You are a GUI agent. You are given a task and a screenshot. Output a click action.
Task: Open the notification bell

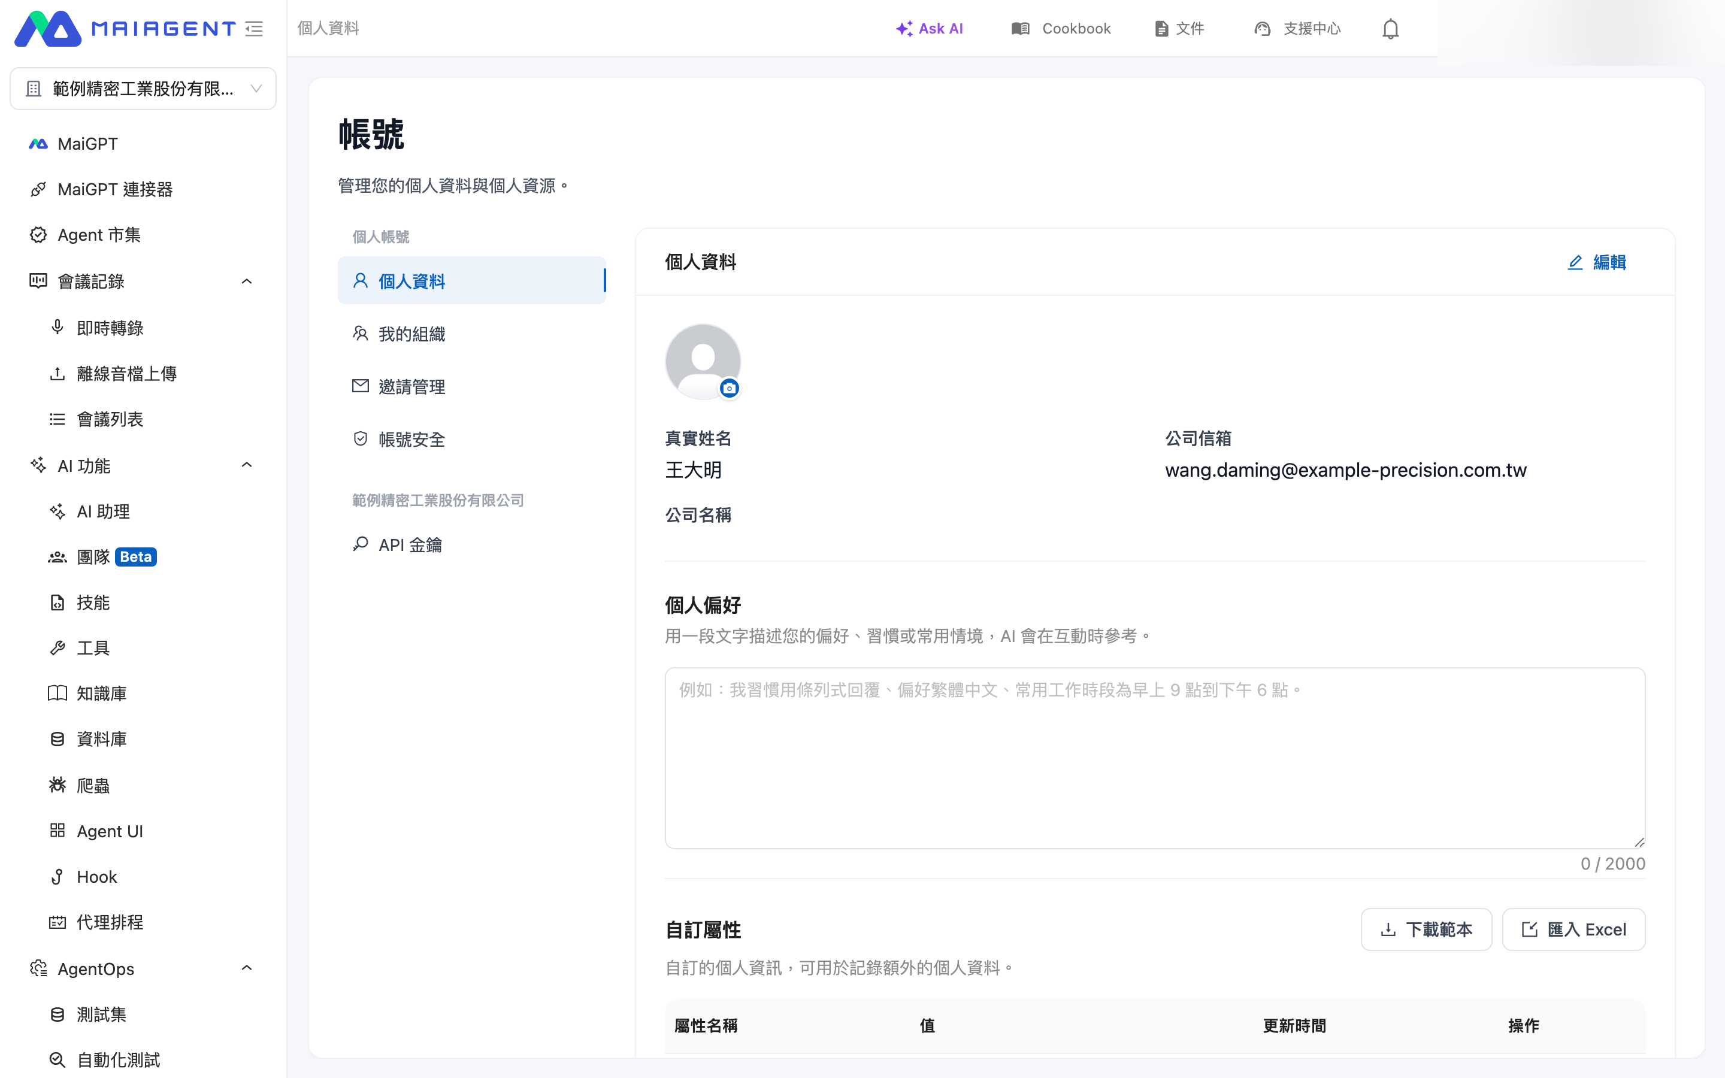(1391, 29)
